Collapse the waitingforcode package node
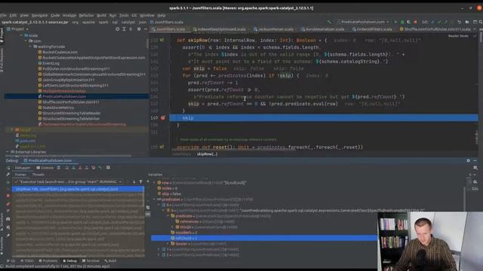The image size is (483, 271). click(x=30, y=47)
